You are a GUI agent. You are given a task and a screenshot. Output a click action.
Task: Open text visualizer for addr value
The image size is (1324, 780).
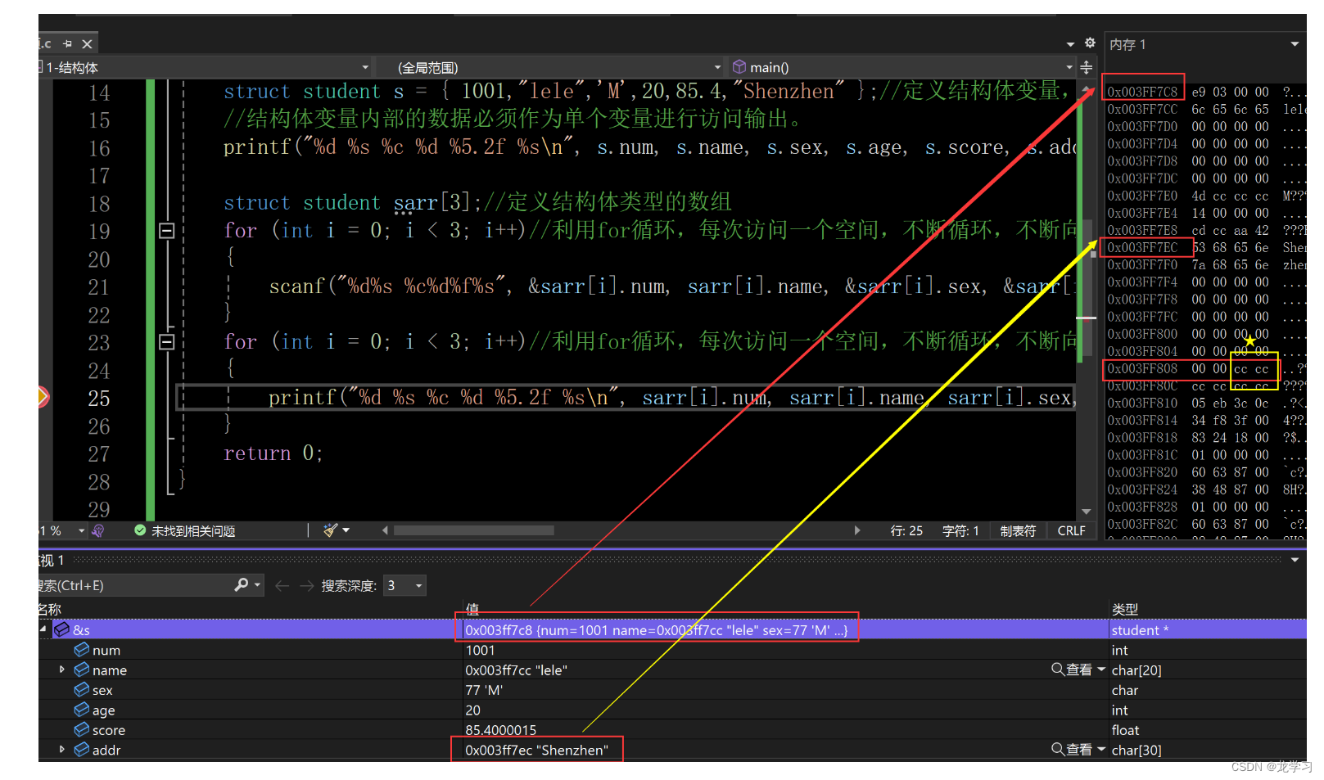tap(1072, 750)
